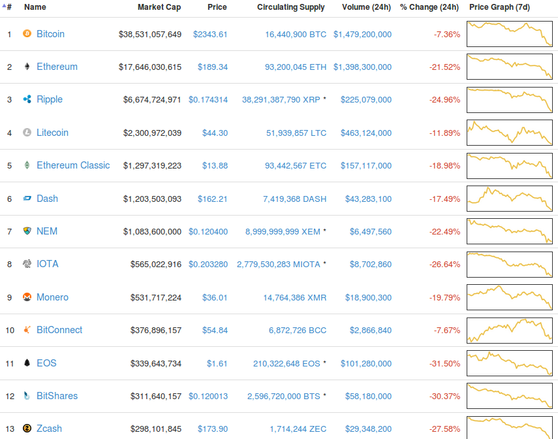Click Bitcoin market cap $38,531,057,649
The height and width of the screenshot is (439, 558).
tap(150, 34)
